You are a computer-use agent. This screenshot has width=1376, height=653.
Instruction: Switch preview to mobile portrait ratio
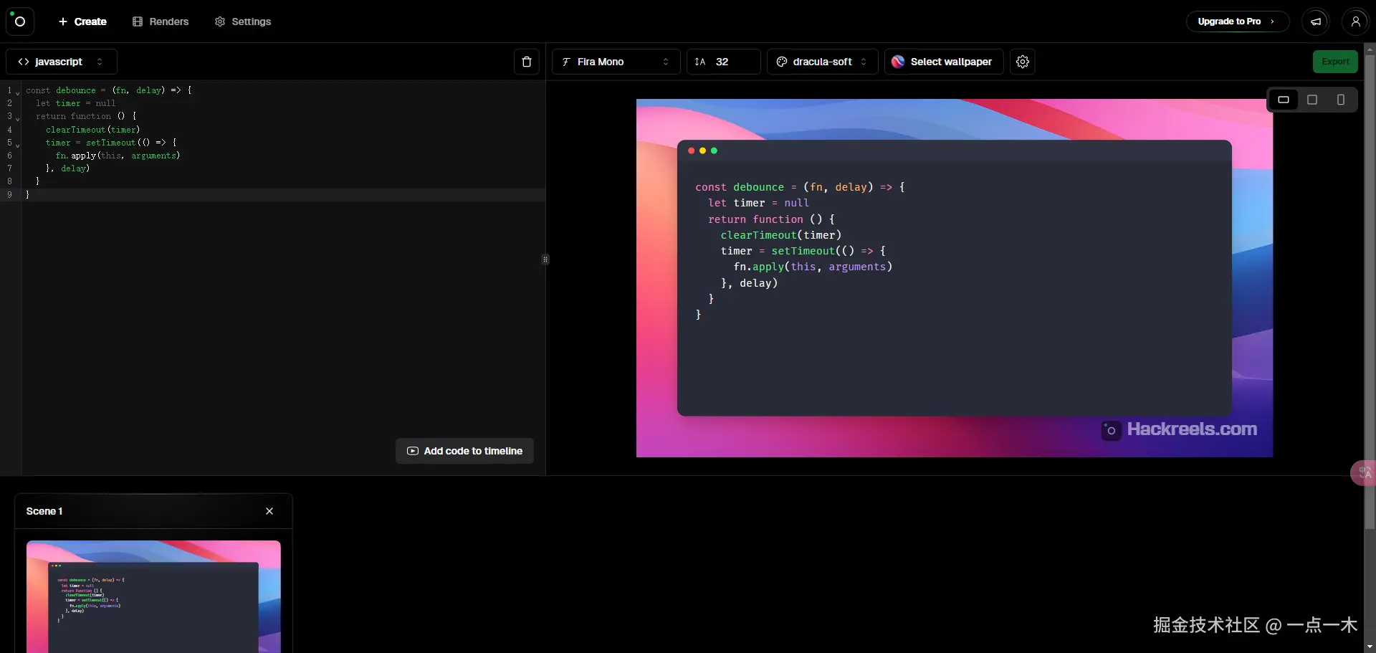pos(1340,100)
